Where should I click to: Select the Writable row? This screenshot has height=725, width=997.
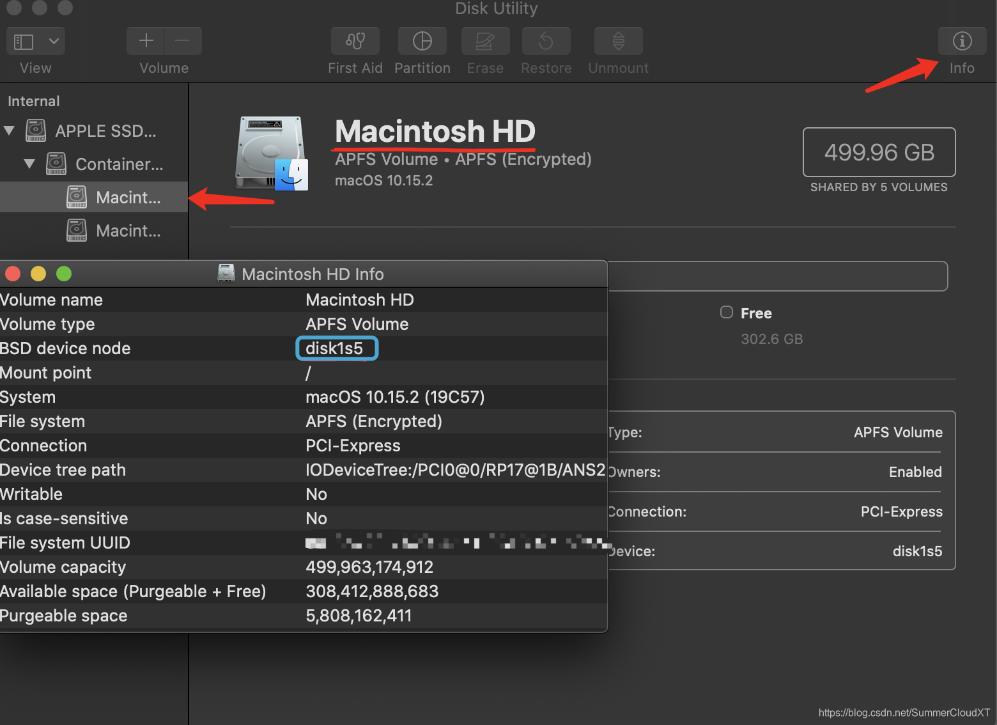point(304,494)
